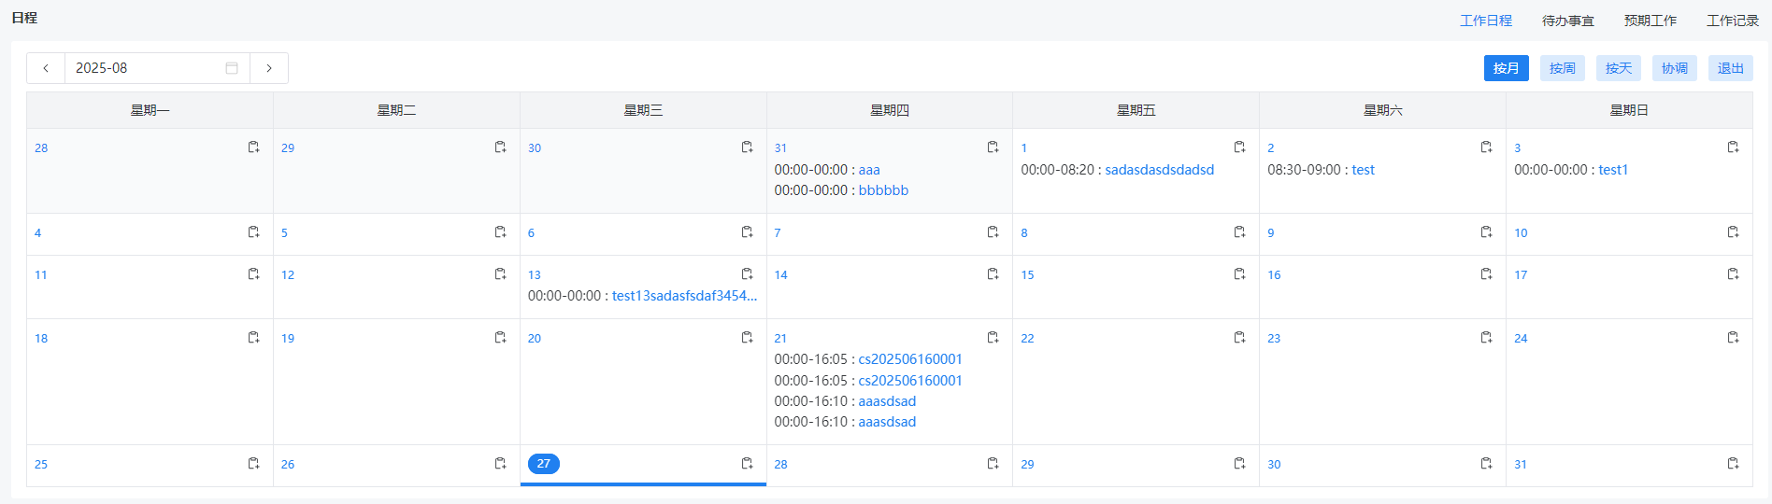Switch to the 按周 week view

(1562, 68)
